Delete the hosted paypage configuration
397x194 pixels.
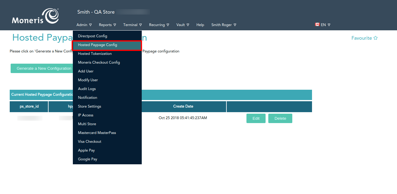pyautogui.click(x=280, y=119)
